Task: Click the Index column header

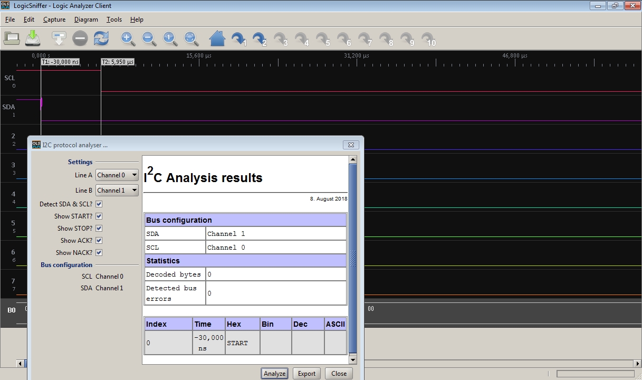Action: 169,324
